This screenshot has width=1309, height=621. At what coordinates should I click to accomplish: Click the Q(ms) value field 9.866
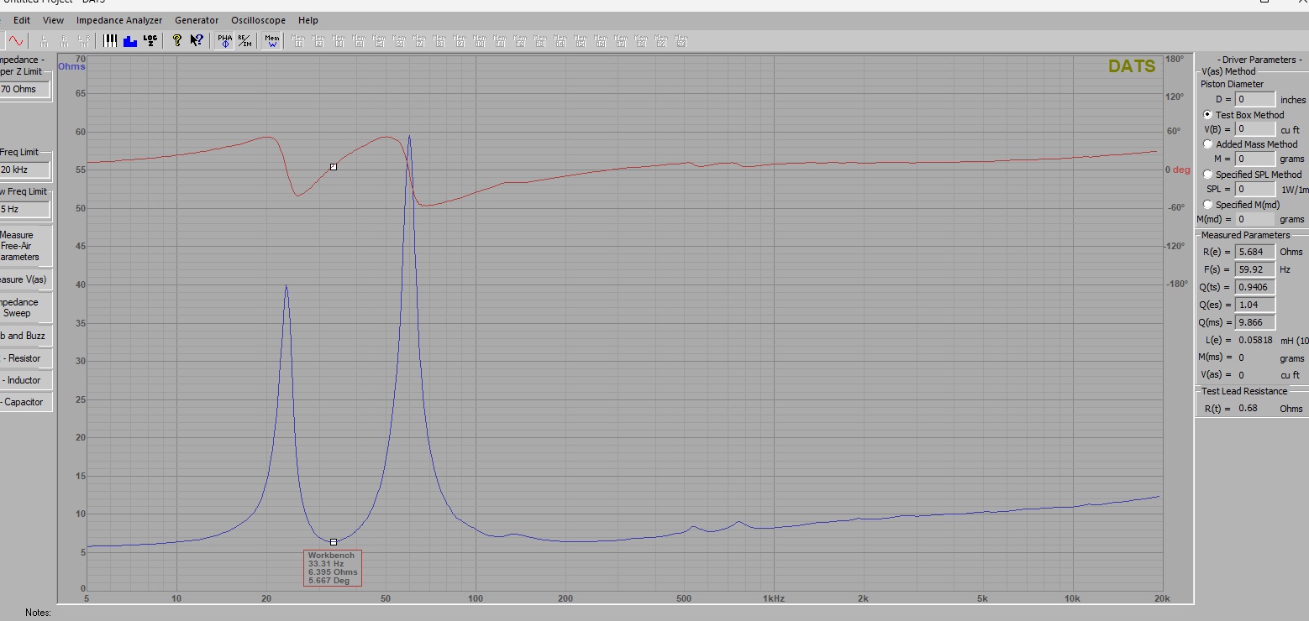(x=1255, y=322)
